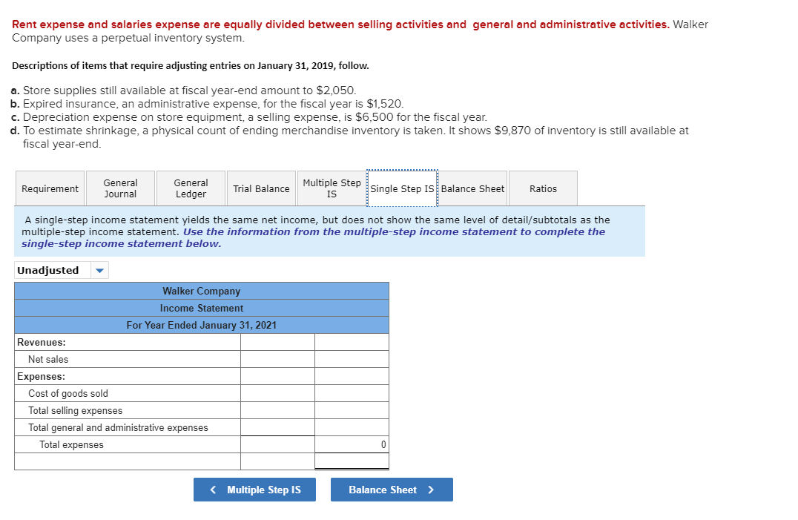Open the Ratios tab
798x520 pixels.
coord(543,188)
